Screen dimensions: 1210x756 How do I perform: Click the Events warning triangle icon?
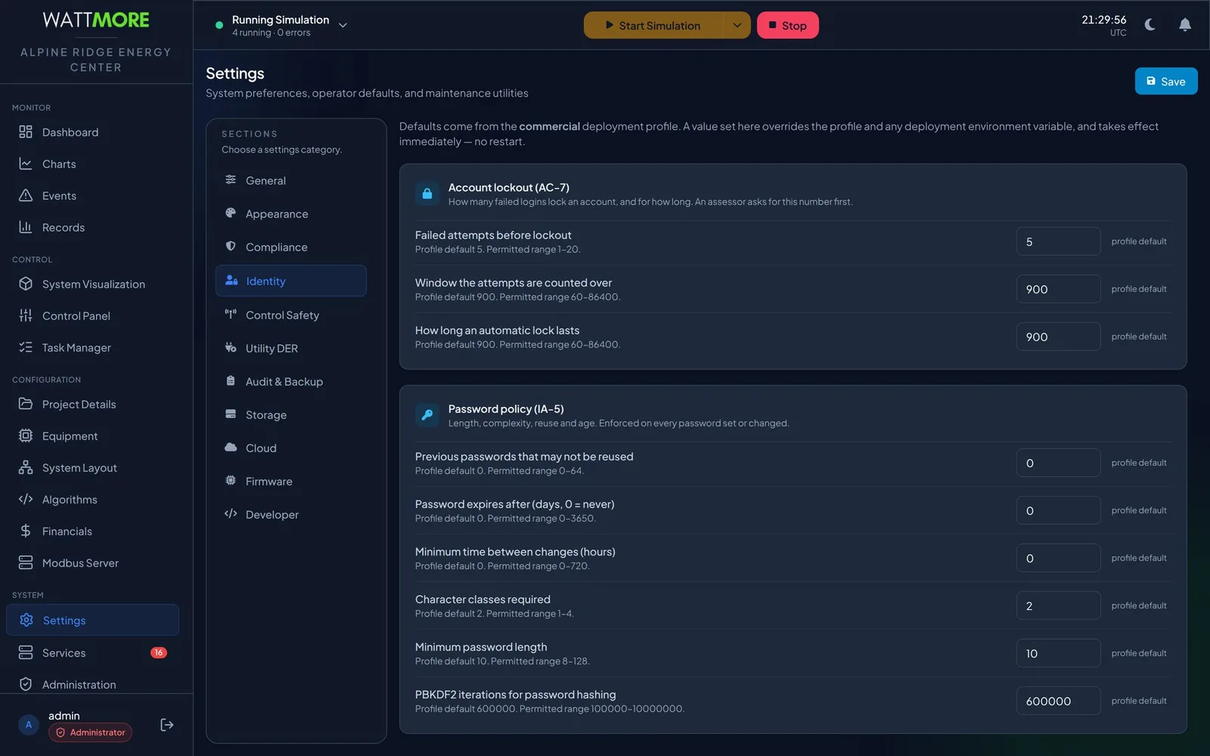click(26, 196)
